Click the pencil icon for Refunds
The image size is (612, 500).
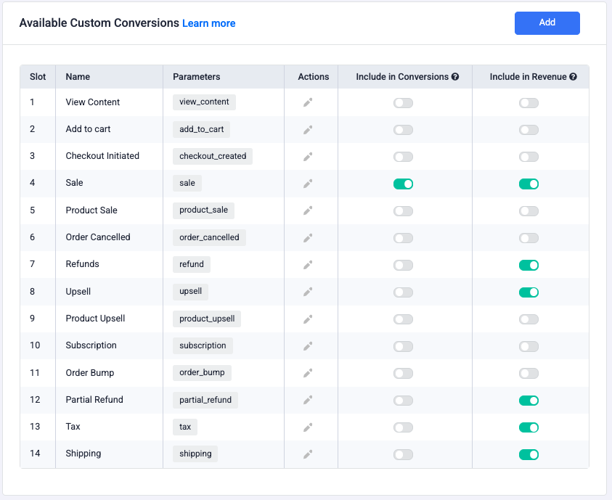(x=308, y=265)
